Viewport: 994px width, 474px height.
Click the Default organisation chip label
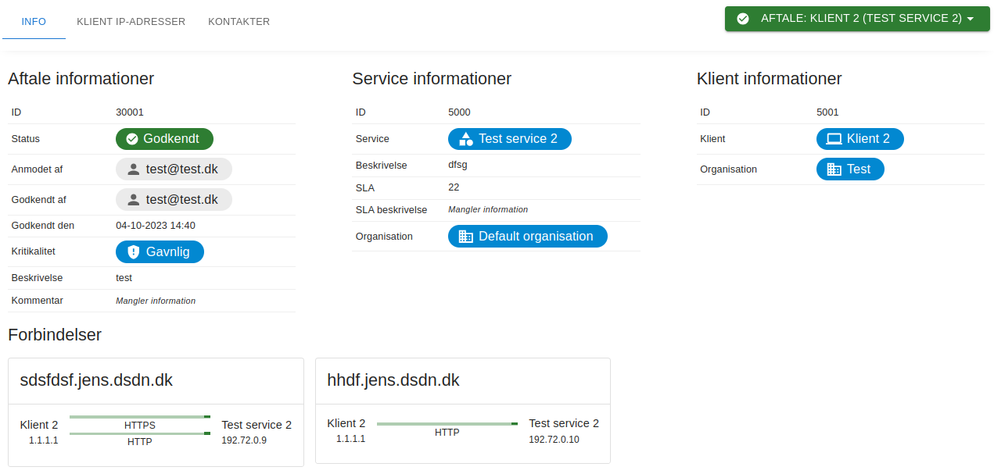(x=536, y=237)
